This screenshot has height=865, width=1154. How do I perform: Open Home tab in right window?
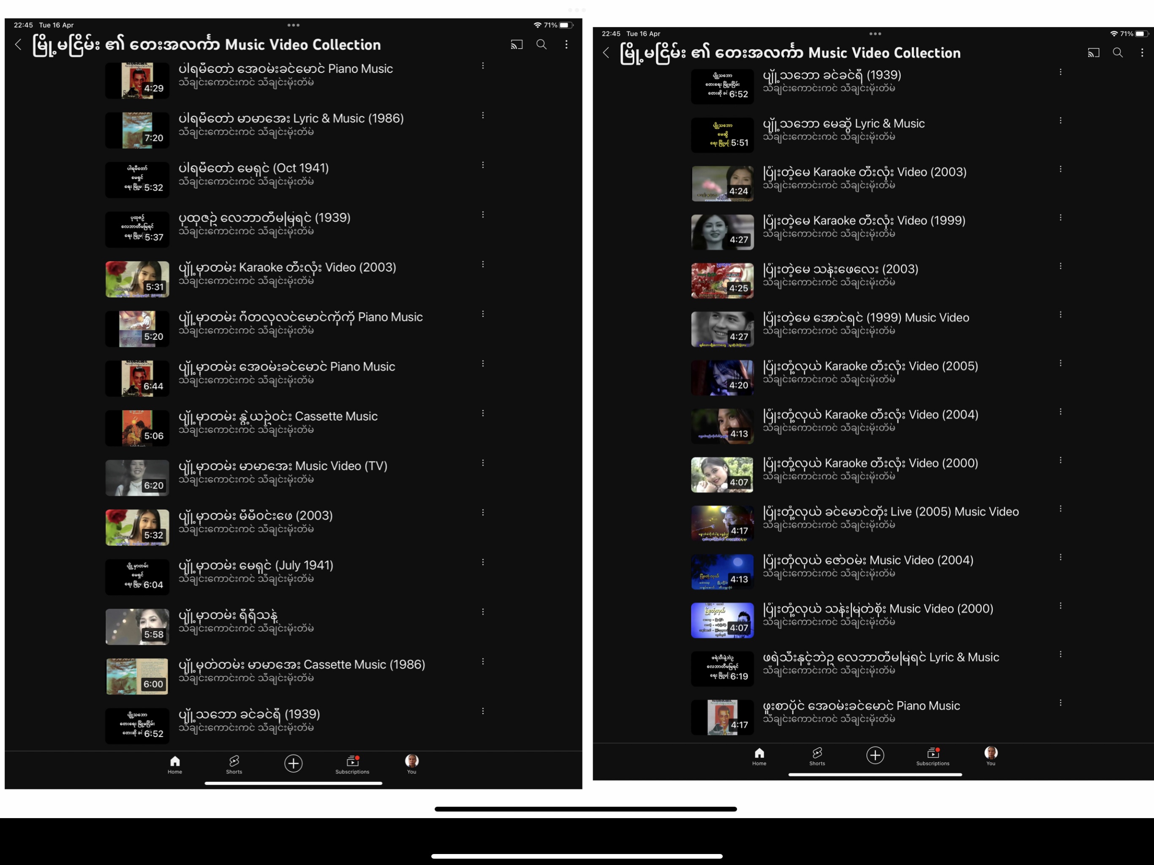tap(759, 756)
